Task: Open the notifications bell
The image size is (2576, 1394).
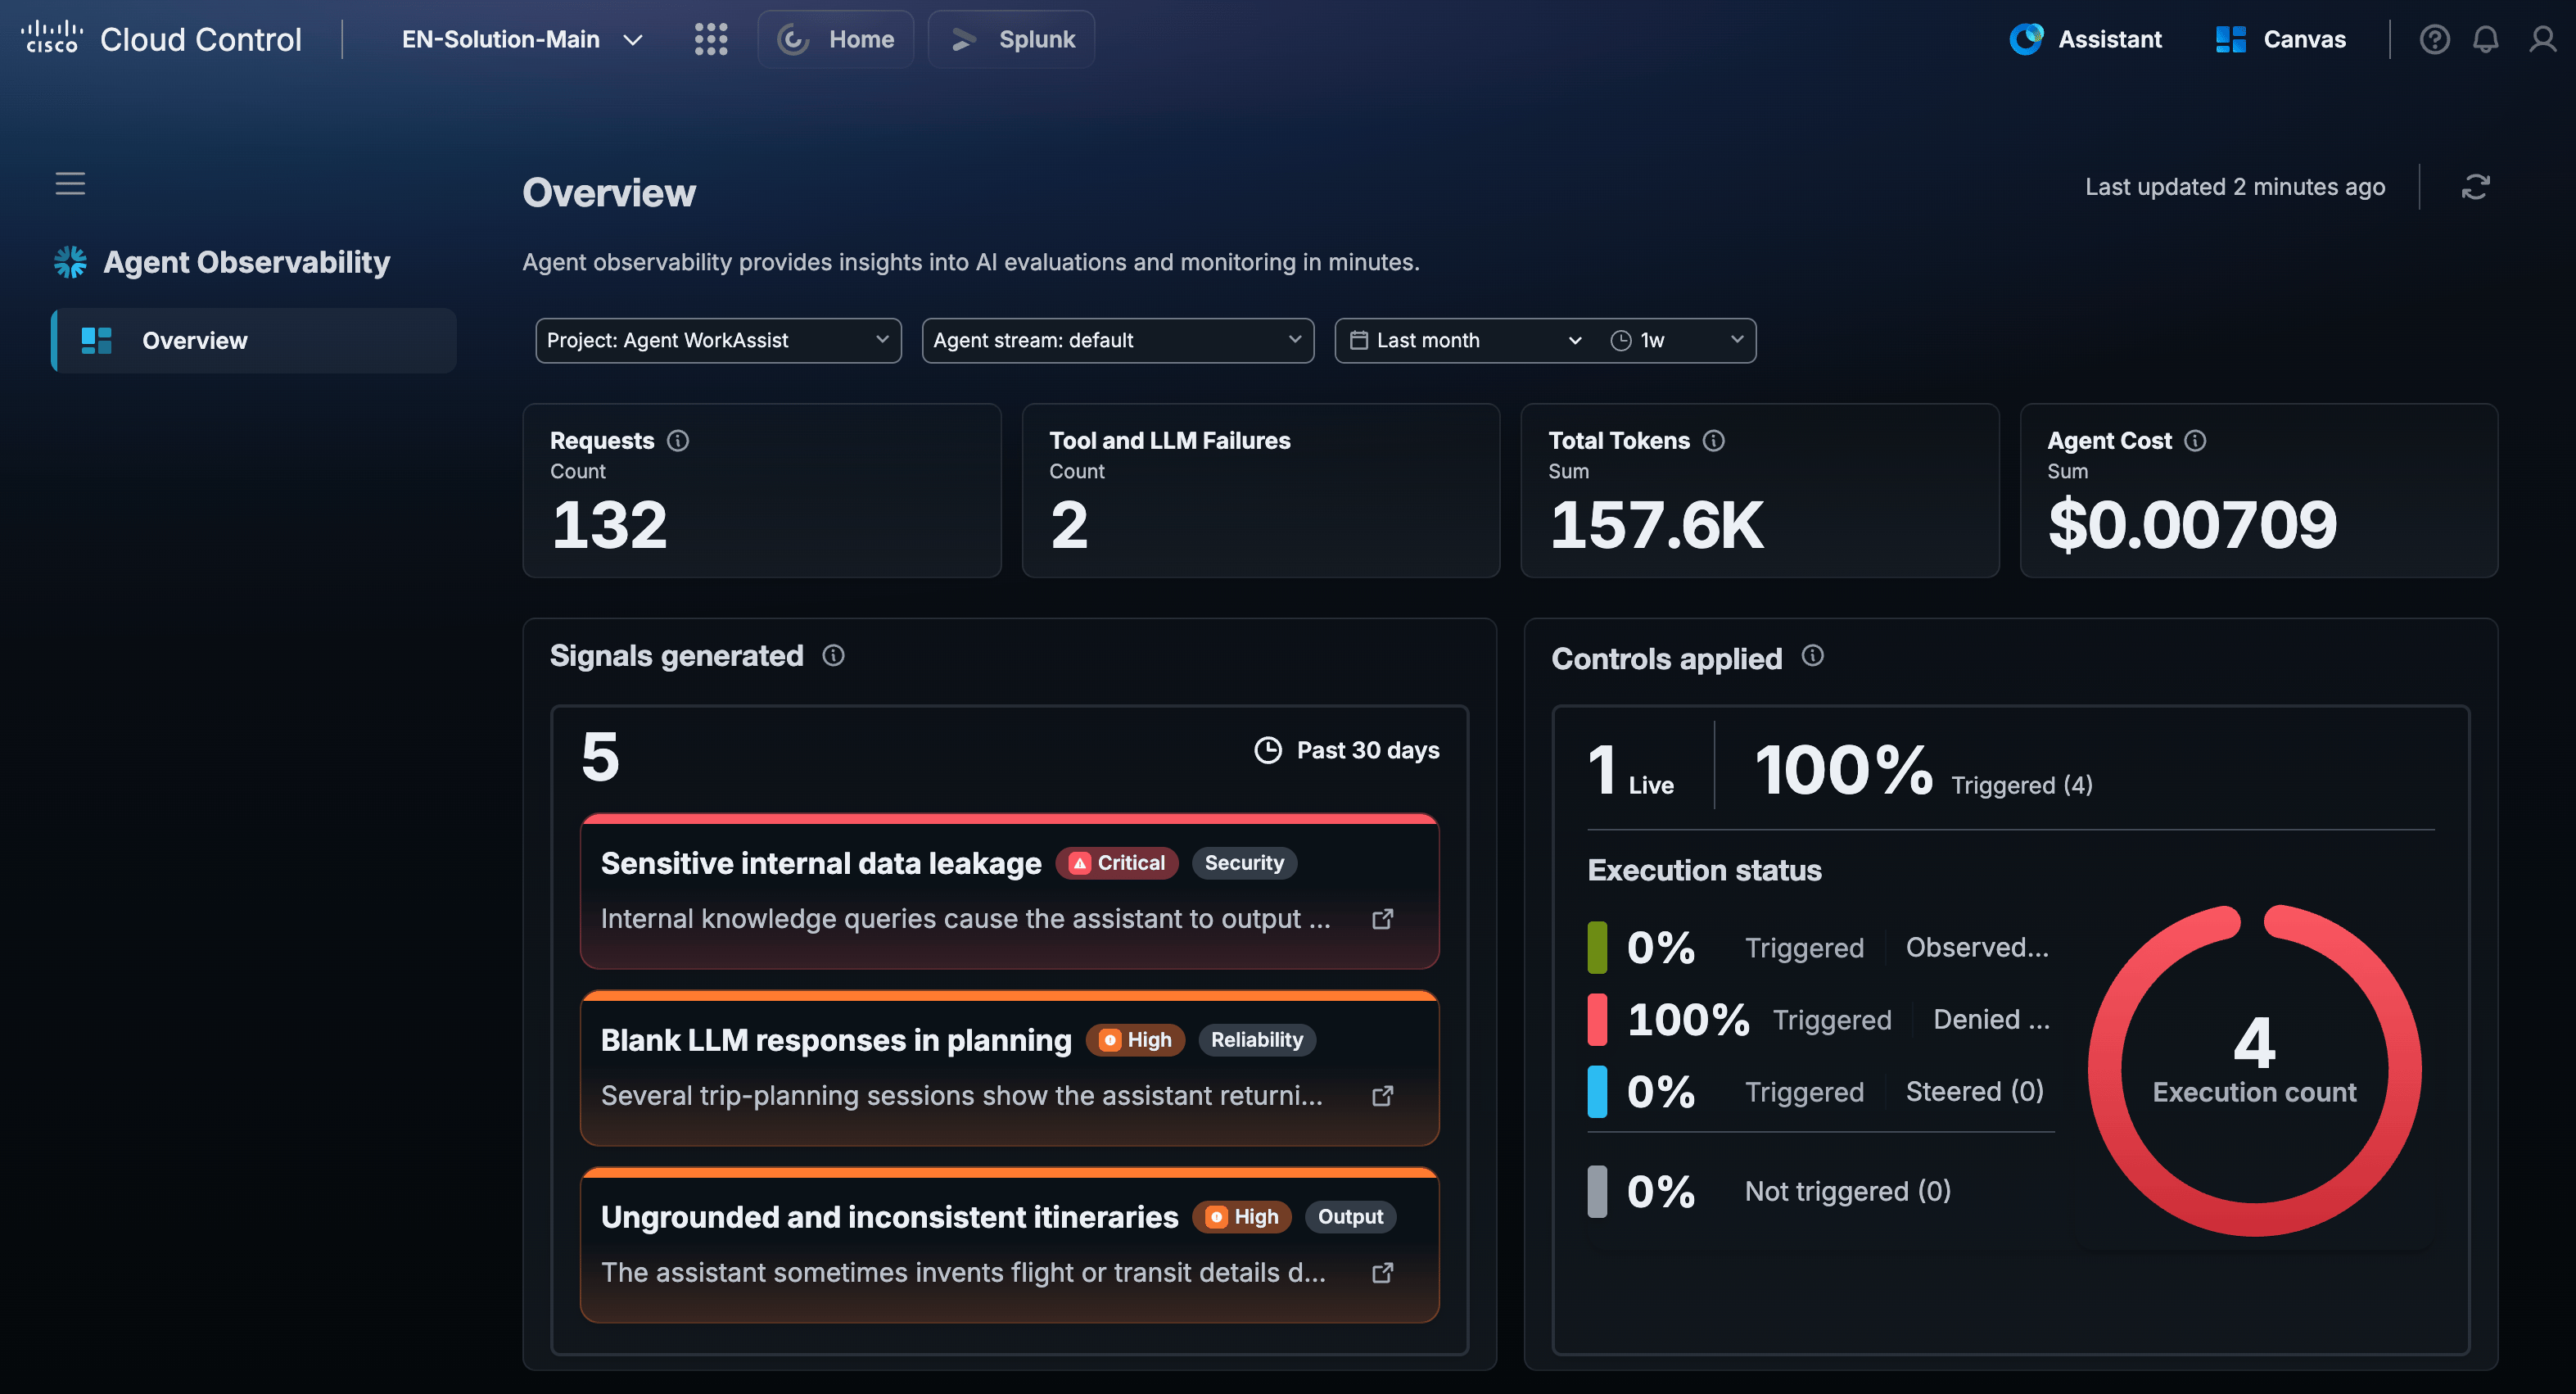Action: [2486, 39]
